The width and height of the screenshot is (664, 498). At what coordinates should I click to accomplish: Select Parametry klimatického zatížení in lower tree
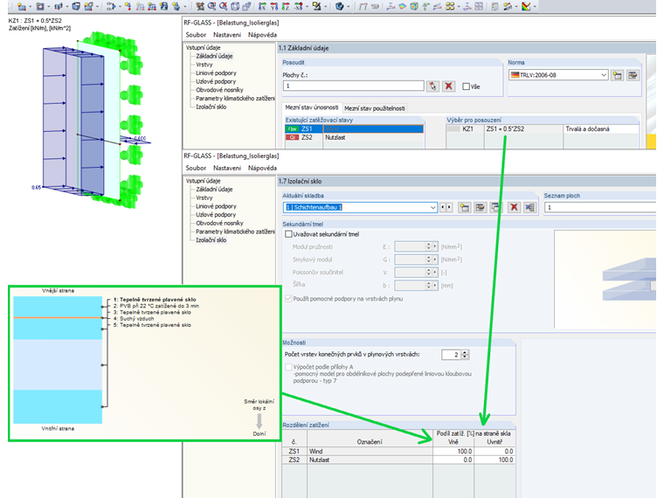(x=235, y=232)
